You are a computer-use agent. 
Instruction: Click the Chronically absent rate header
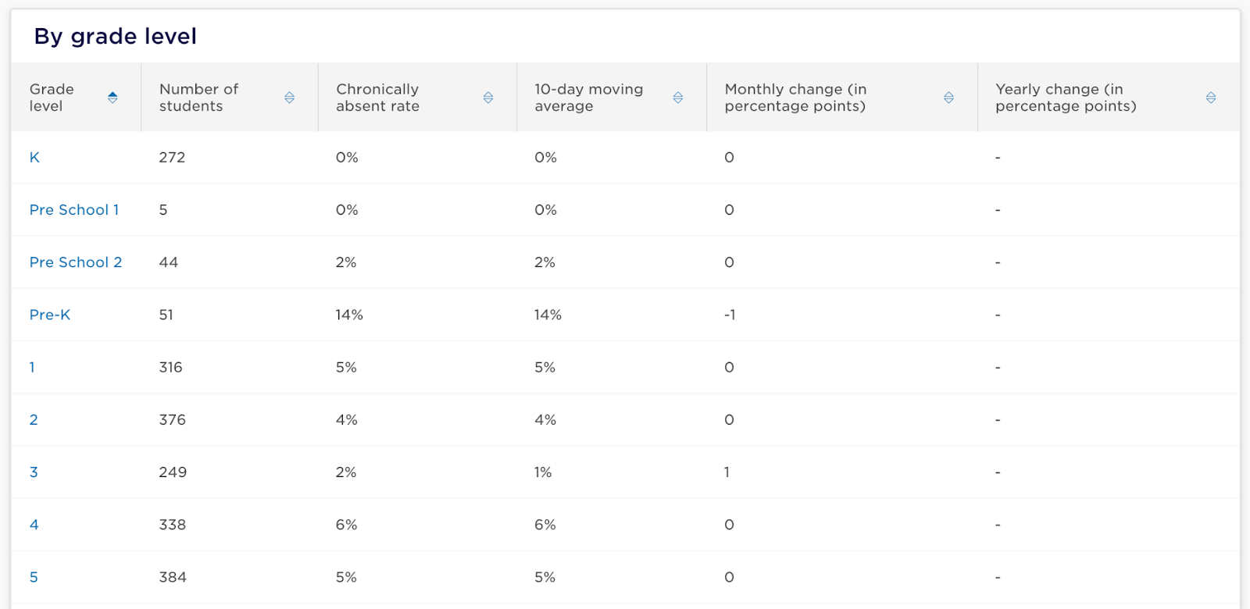pyautogui.click(x=377, y=98)
